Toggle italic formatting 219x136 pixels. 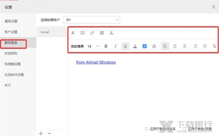coord(115,46)
